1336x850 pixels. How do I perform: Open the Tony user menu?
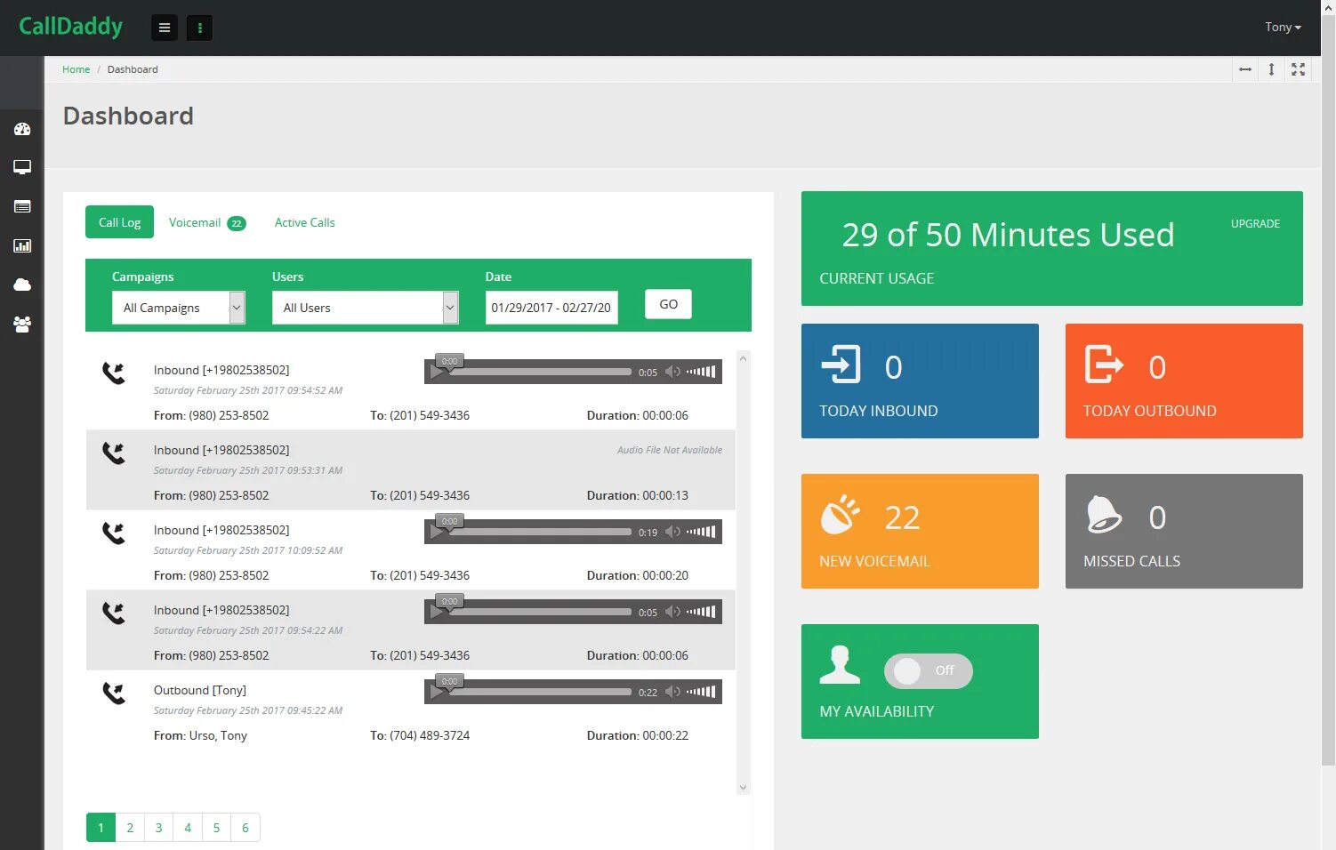1283,27
